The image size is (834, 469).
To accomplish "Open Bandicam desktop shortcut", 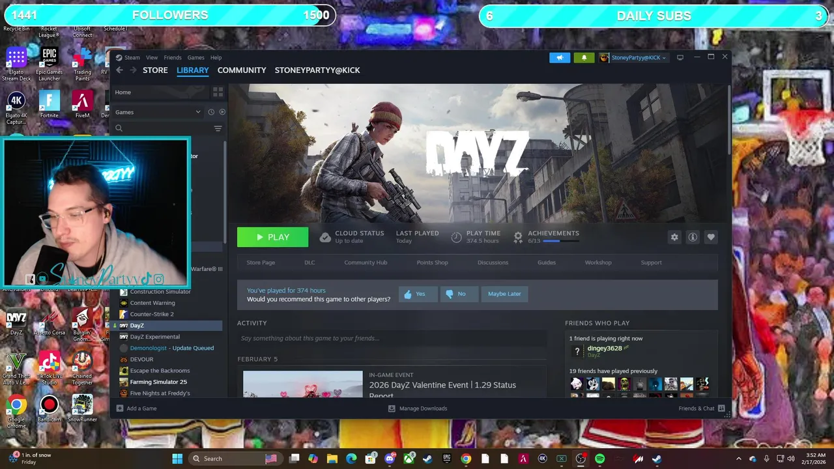I will coord(49,409).
